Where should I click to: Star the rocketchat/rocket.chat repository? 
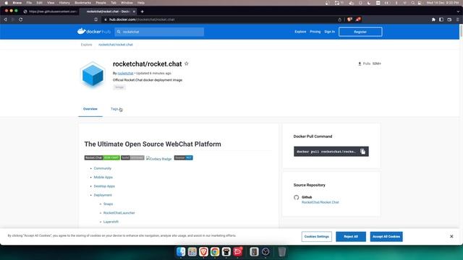tap(187, 64)
